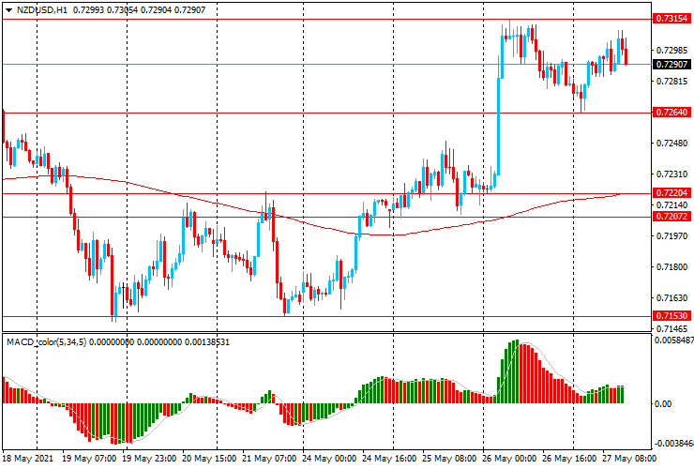Screen dimensions: 694x469
Task: Click the current price label 0.72907
Action: 672,64
